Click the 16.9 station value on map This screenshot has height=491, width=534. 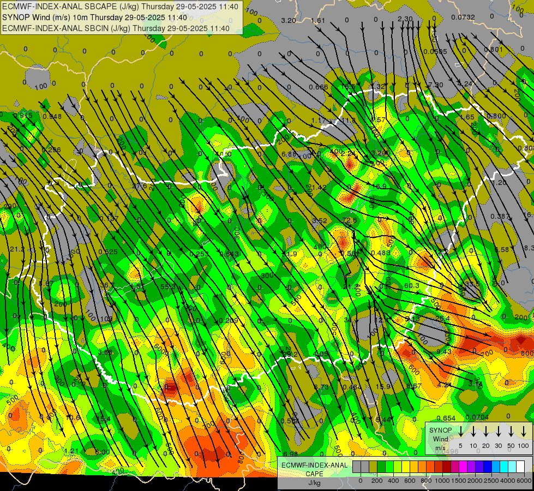380,187
